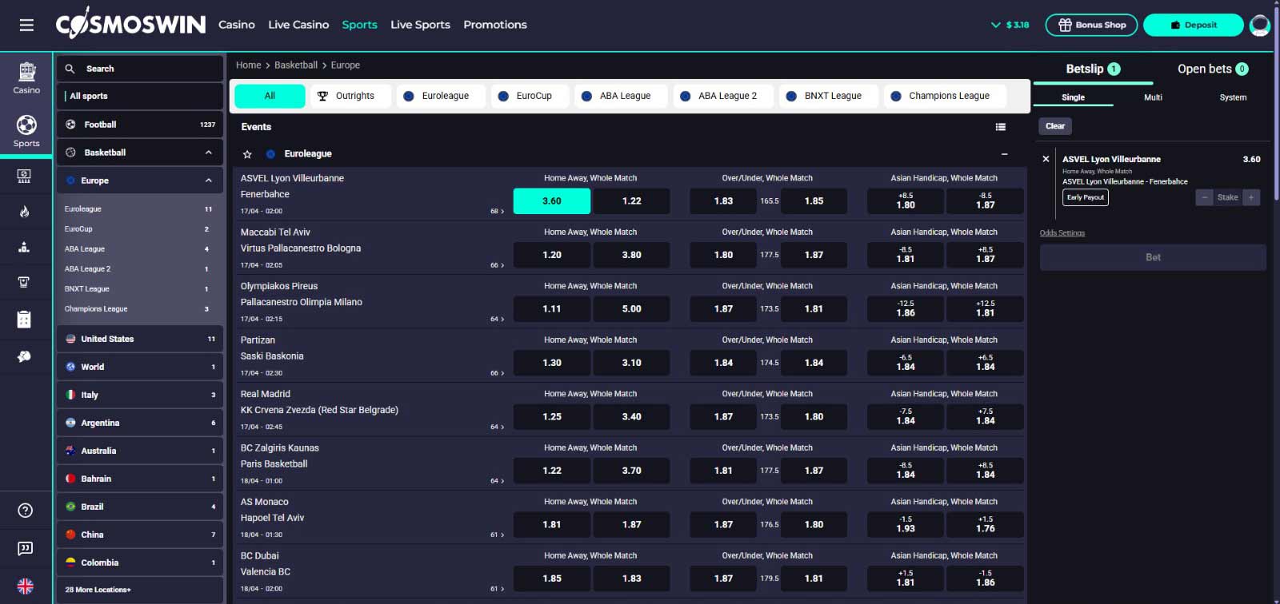Open the Open bets tab
Image resolution: width=1280 pixels, height=604 pixels.
pyautogui.click(x=1213, y=69)
